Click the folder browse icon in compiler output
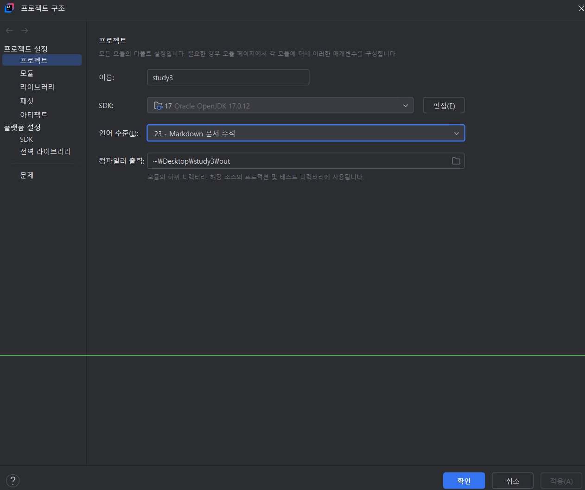This screenshot has width=585, height=490. coord(456,161)
